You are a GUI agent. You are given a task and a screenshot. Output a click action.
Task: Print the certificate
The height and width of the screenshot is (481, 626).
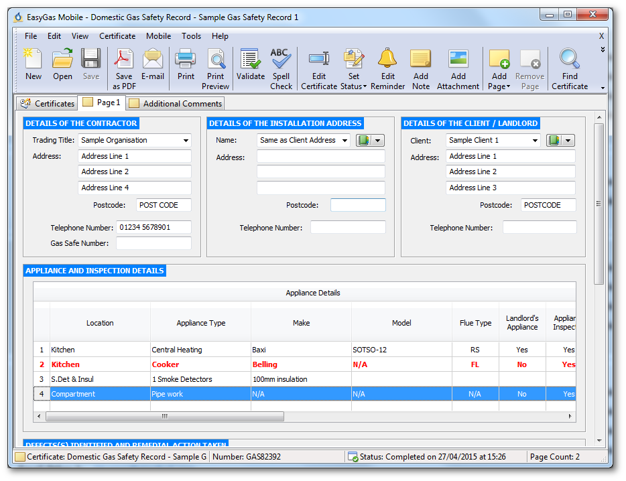click(186, 65)
